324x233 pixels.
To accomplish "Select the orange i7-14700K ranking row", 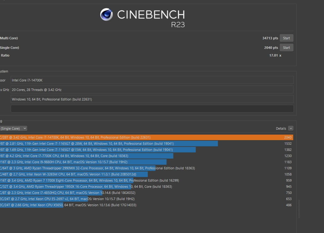I will click(146, 137).
